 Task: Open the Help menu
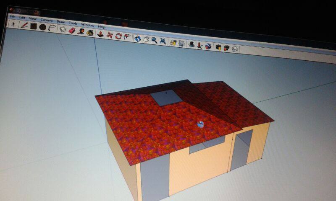click(102, 27)
